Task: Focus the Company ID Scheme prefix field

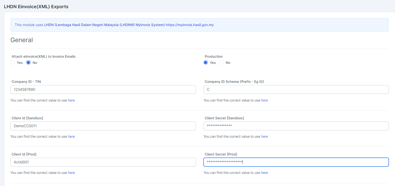Action: pos(296,90)
